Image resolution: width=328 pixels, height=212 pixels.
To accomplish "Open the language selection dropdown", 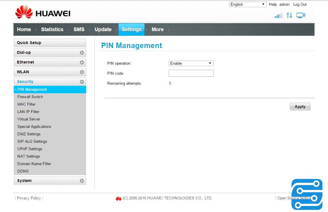I will (x=248, y=5).
